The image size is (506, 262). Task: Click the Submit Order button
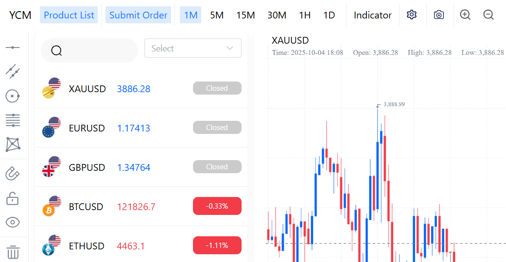pyautogui.click(x=138, y=15)
